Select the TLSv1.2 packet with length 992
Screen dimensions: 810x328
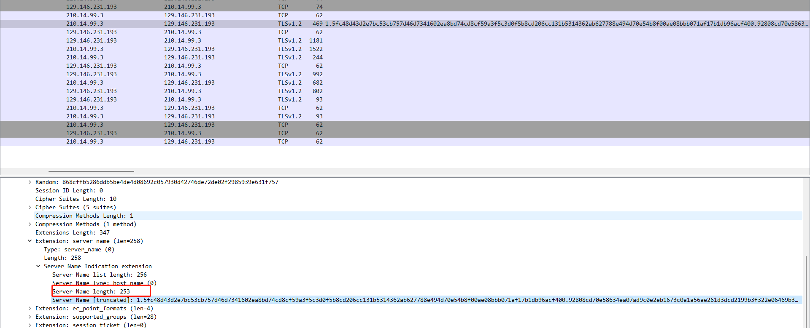coord(289,74)
